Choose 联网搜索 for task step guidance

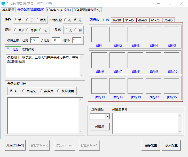coord(59,91)
